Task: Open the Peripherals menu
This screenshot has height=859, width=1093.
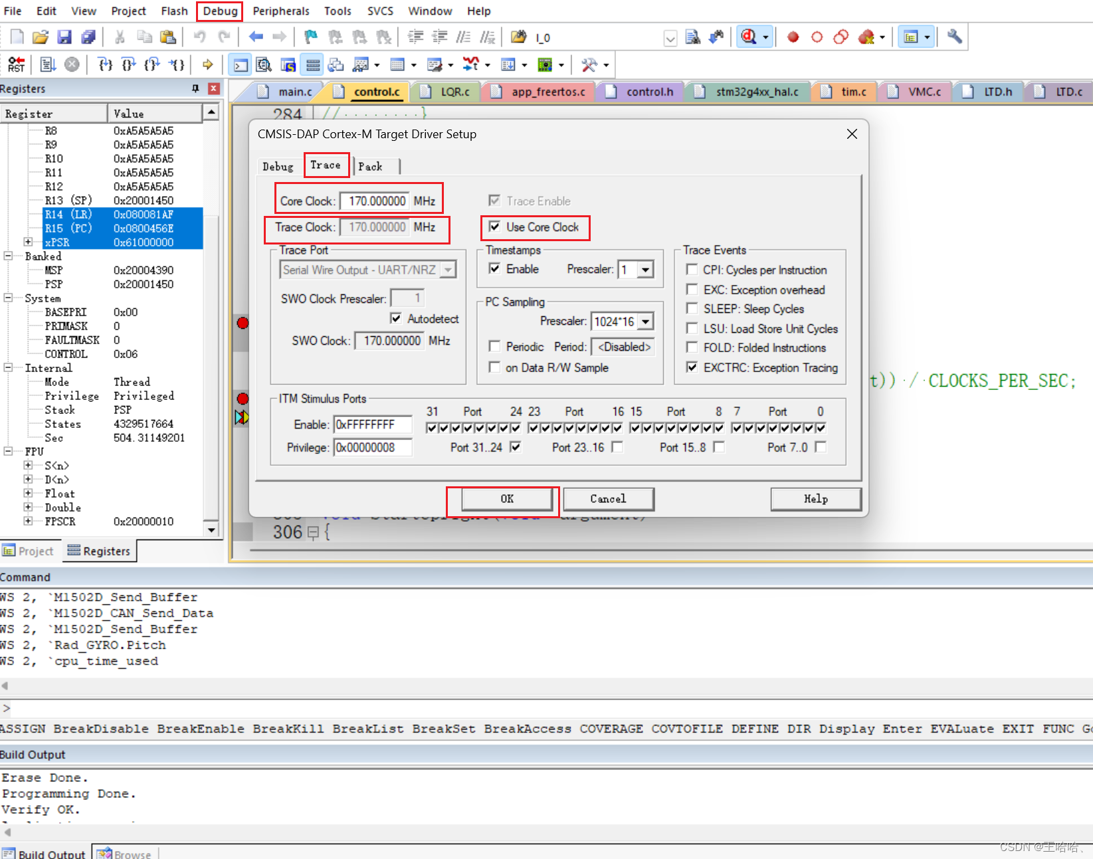Action: 281,11
